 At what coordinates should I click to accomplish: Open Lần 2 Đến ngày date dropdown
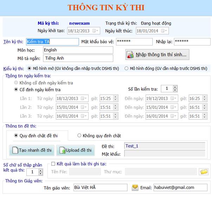(173, 107)
